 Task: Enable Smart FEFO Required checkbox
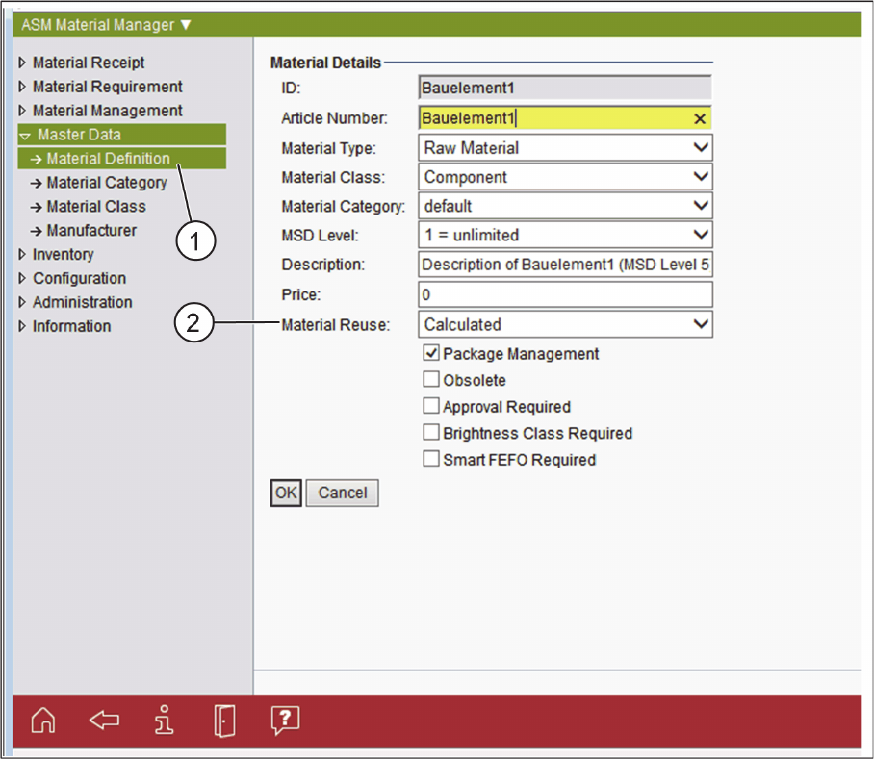tap(431, 459)
